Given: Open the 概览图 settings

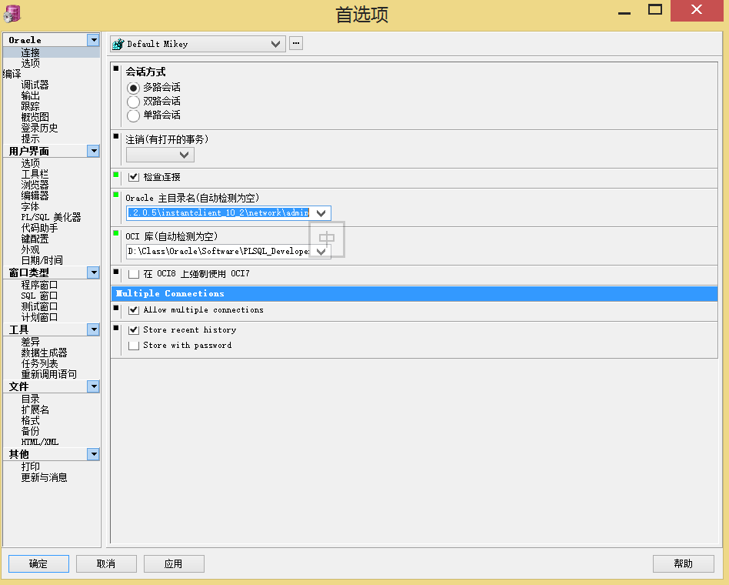Looking at the screenshot, I should (35, 117).
